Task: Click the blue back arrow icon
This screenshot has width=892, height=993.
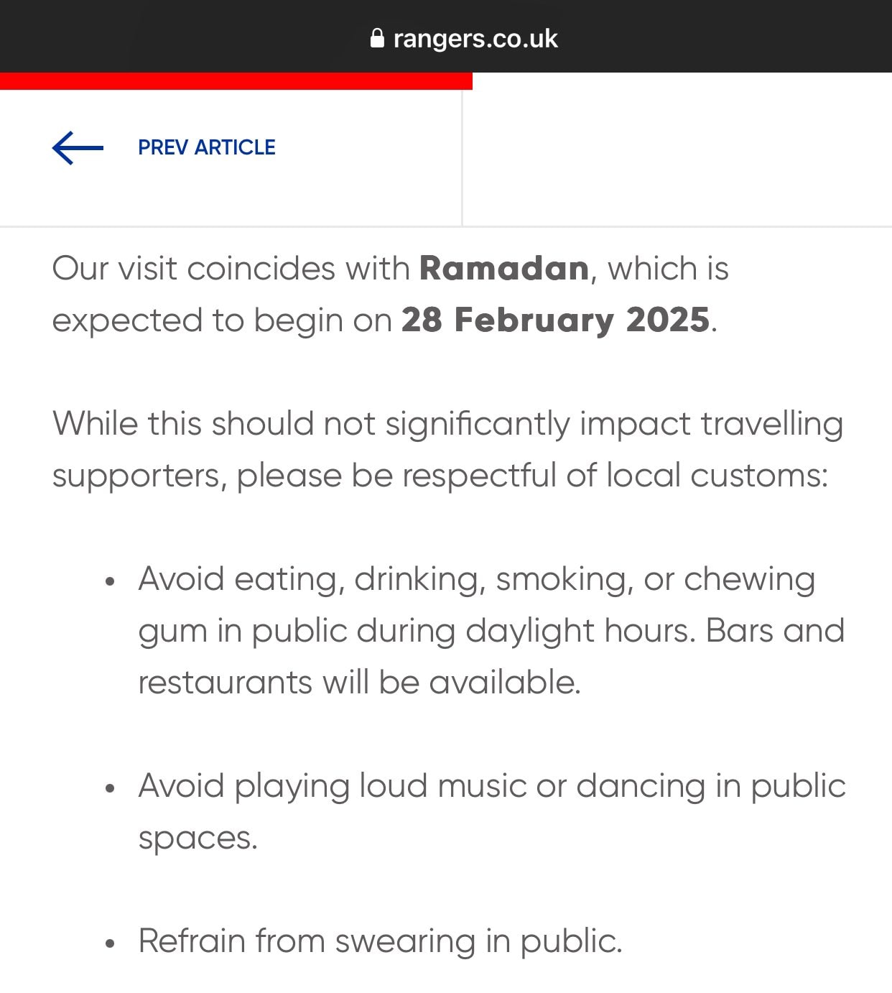Action: click(78, 147)
